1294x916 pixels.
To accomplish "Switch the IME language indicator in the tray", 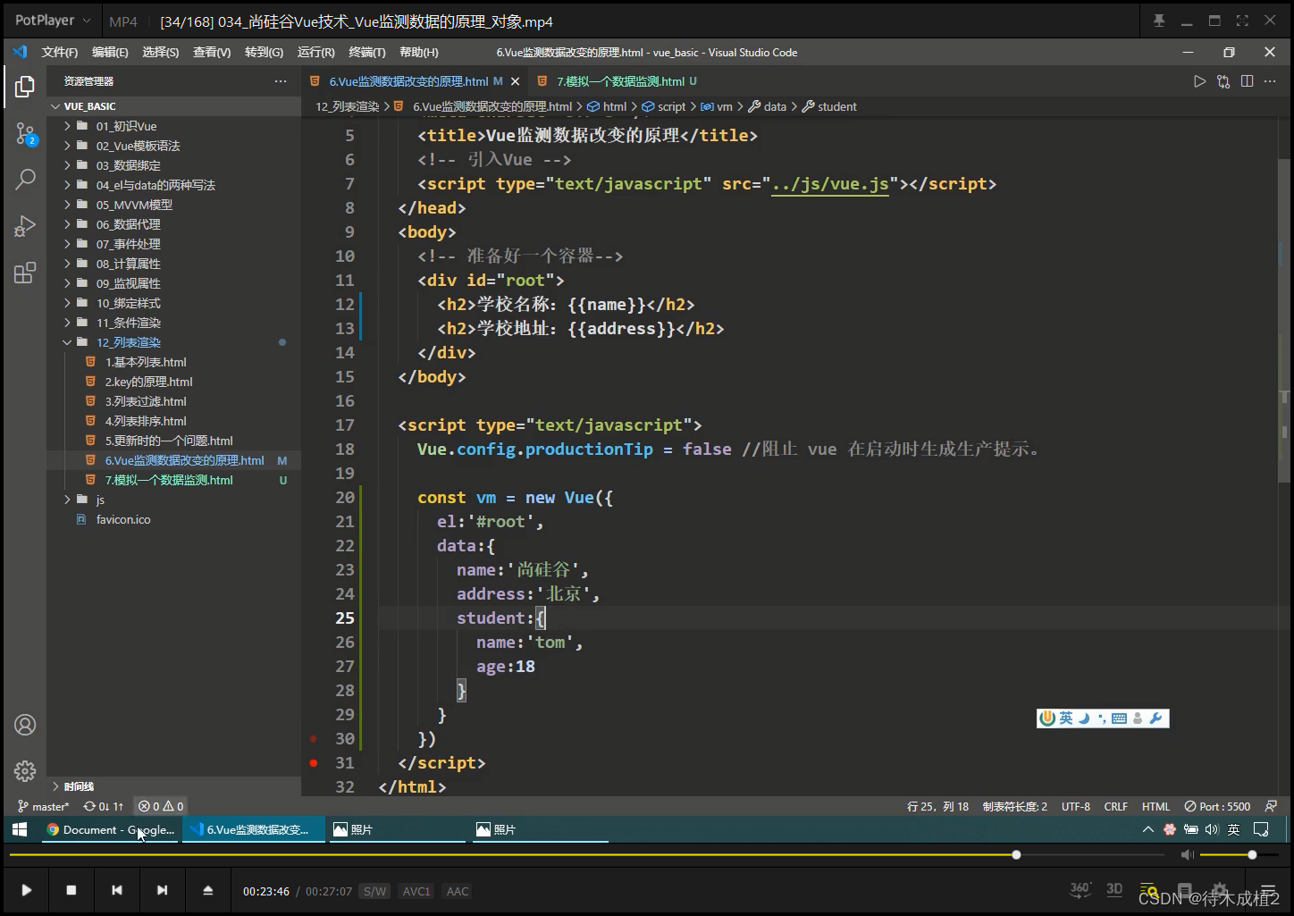I will point(1233,829).
